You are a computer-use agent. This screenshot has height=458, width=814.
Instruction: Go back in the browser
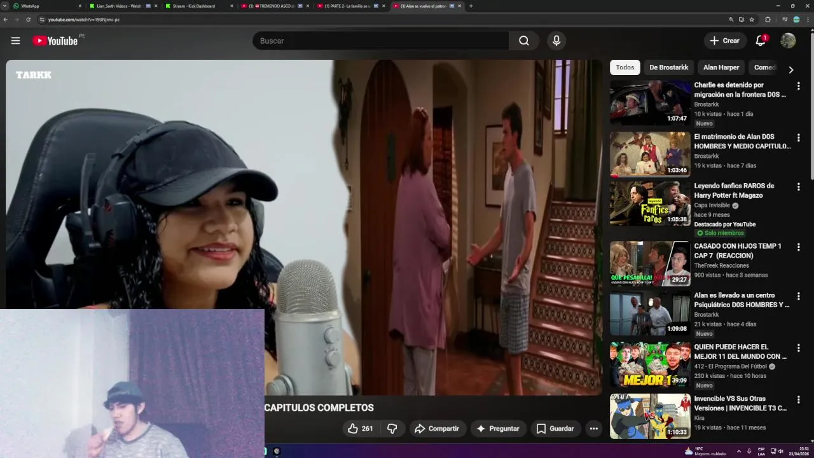click(6, 20)
